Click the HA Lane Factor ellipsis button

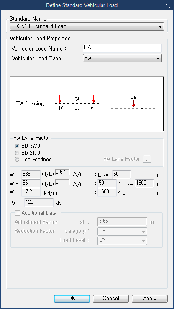[x=147, y=159]
